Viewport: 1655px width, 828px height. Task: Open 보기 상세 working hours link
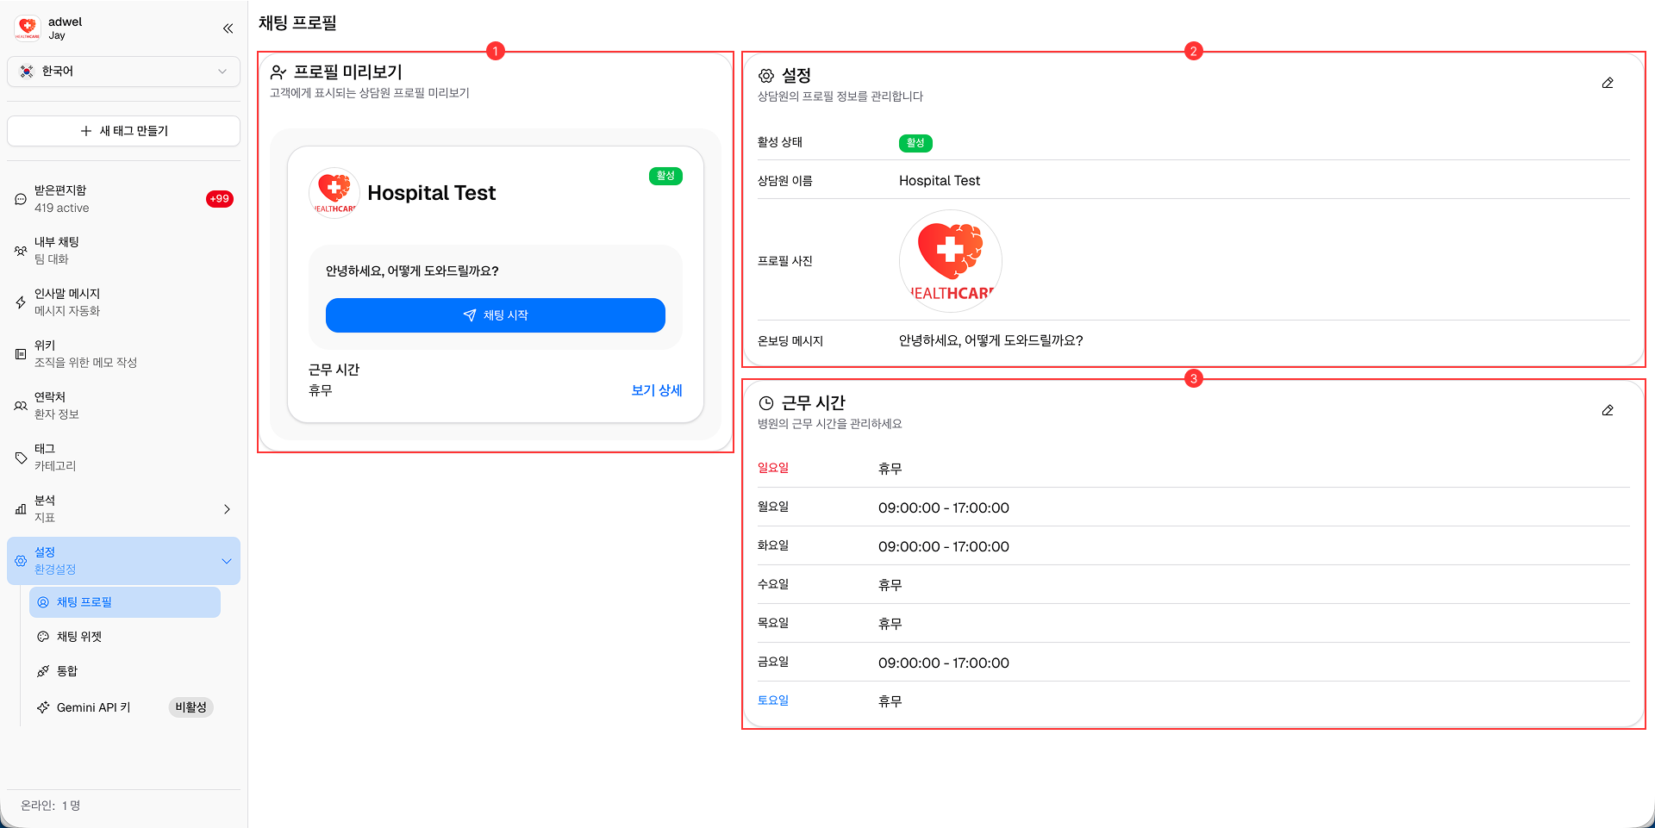click(x=656, y=390)
